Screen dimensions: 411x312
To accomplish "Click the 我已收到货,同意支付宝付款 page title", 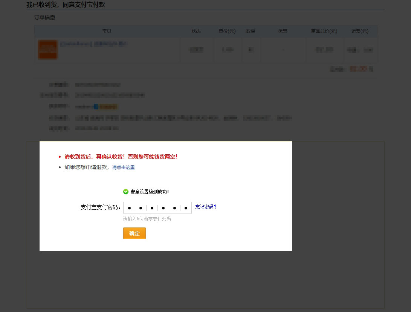I will click(x=66, y=5).
